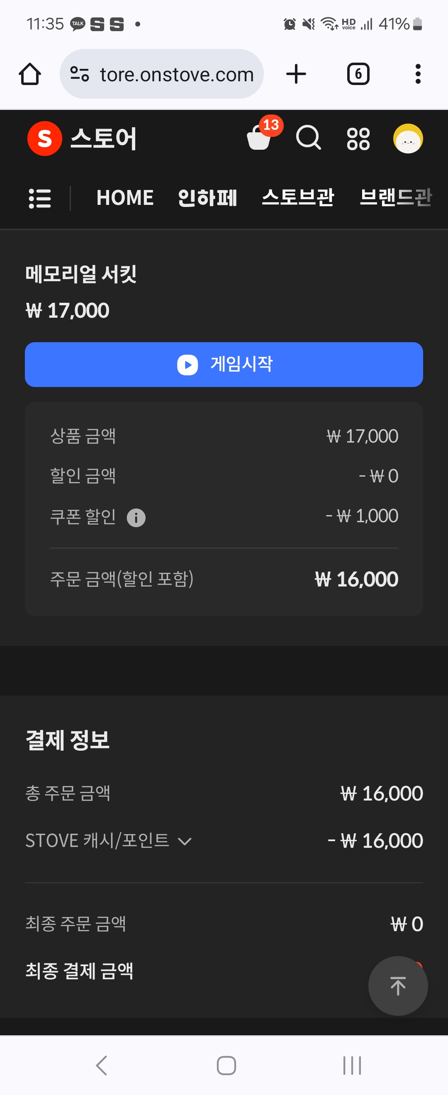Tap the Android back navigation button

(101, 1065)
